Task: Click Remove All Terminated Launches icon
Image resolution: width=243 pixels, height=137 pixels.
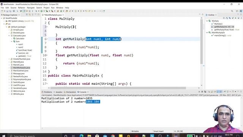Action: tap(205, 92)
